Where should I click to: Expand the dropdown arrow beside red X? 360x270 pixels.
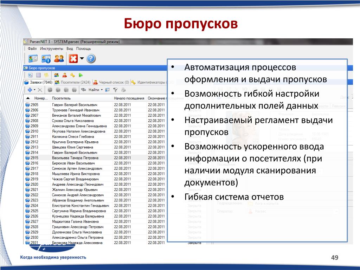82,58
